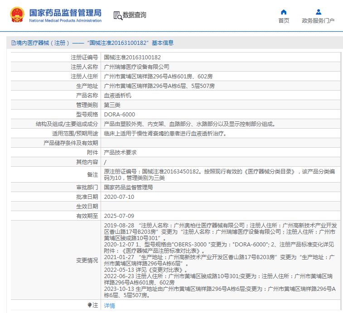The width and height of the screenshot is (343, 313).
Task: Click registration number value 国械注准20163100182
Action: pyautogui.click(x=132, y=58)
